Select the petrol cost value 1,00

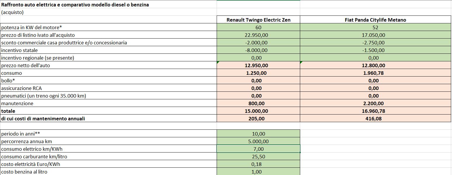click(x=258, y=171)
